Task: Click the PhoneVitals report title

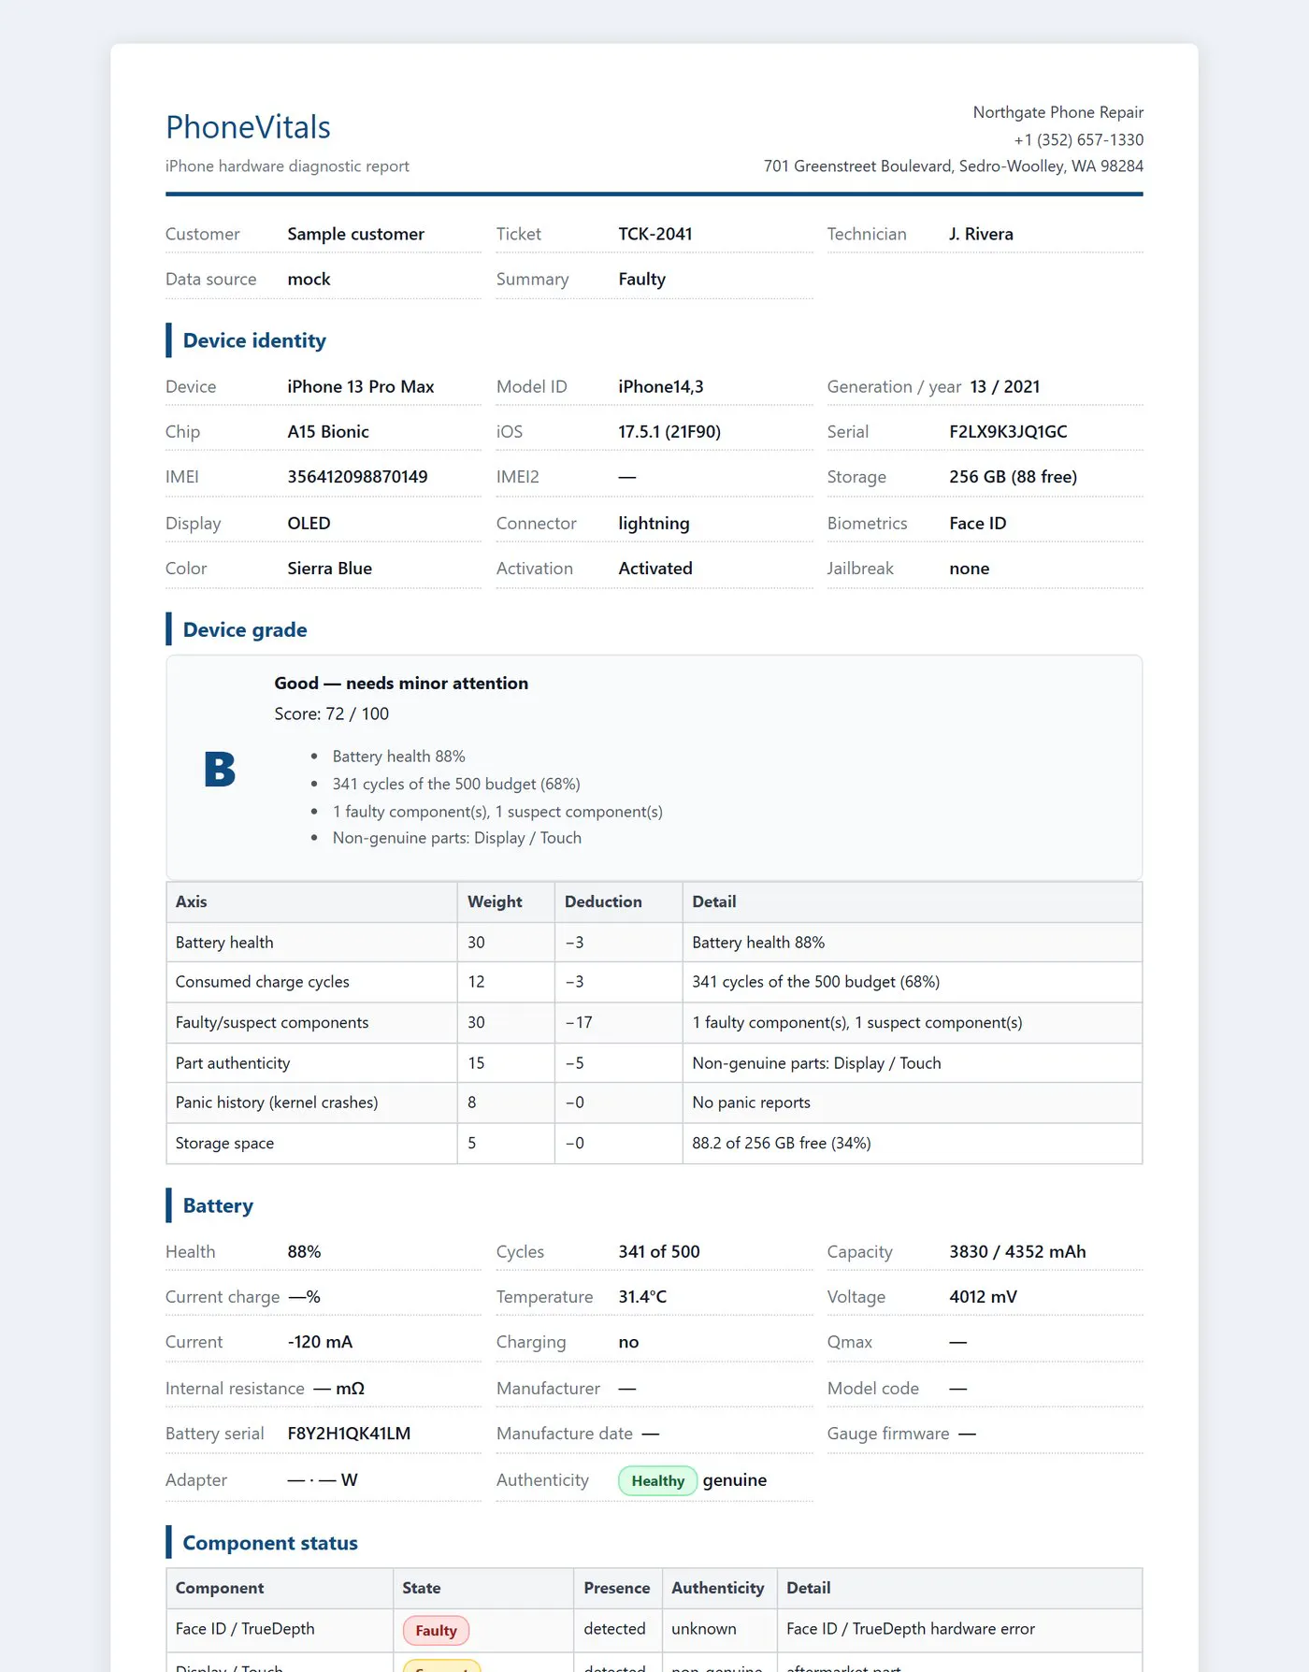Action: click(x=248, y=127)
